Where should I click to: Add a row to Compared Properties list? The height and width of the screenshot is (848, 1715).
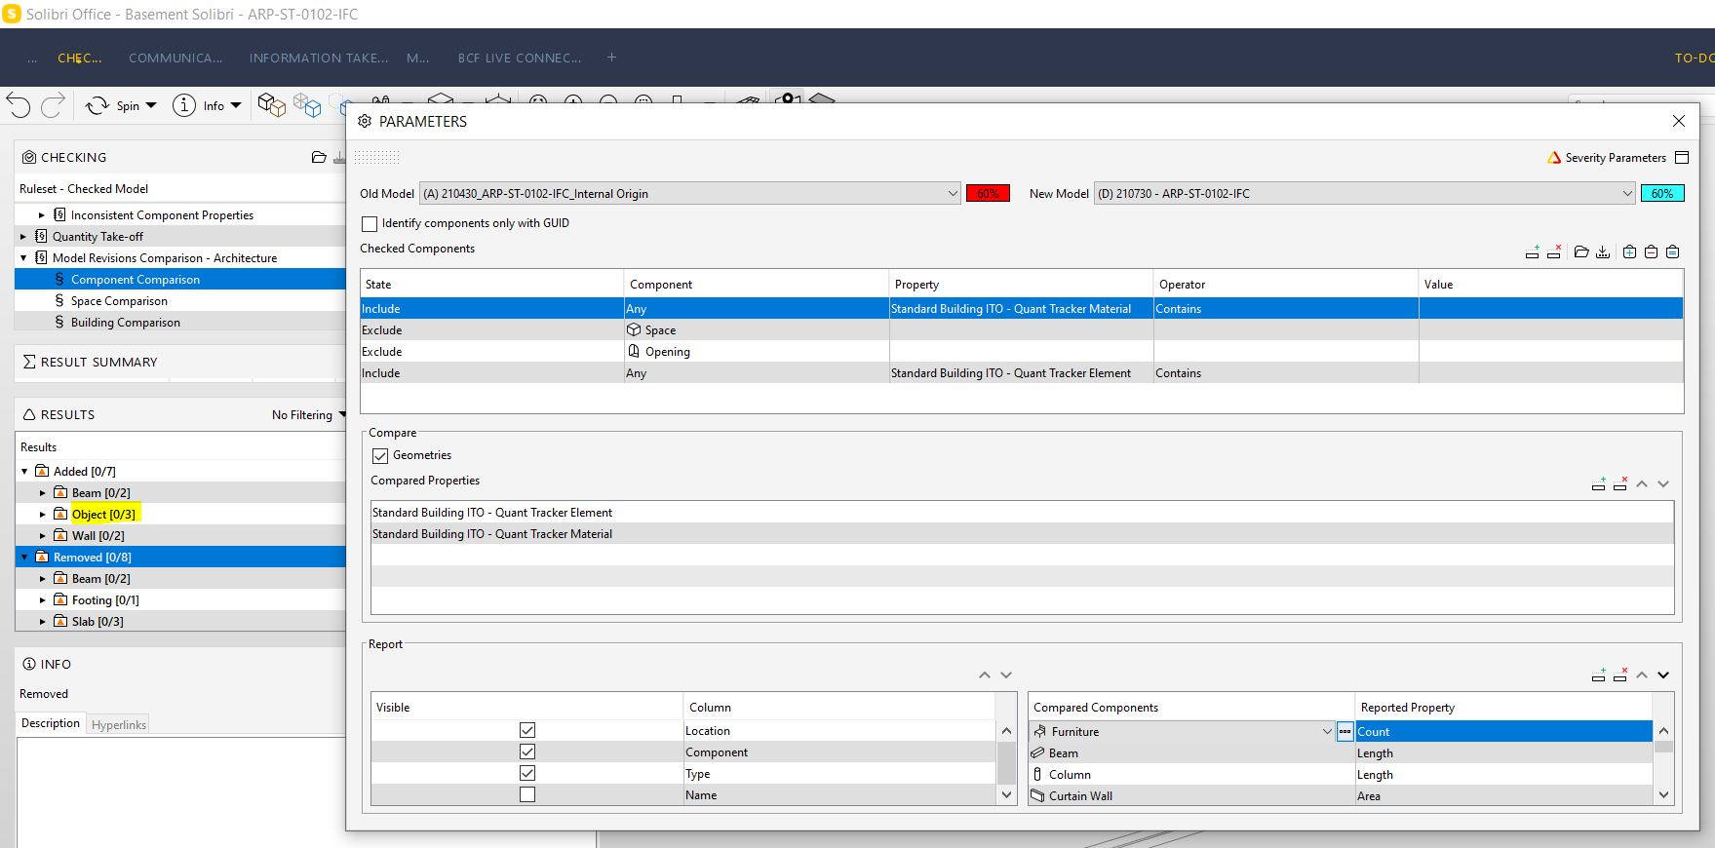click(x=1599, y=483)
